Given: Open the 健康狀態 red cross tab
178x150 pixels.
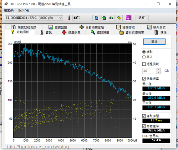Looking at the screenshot, I should pyautogui.click(x=71, y=32).
